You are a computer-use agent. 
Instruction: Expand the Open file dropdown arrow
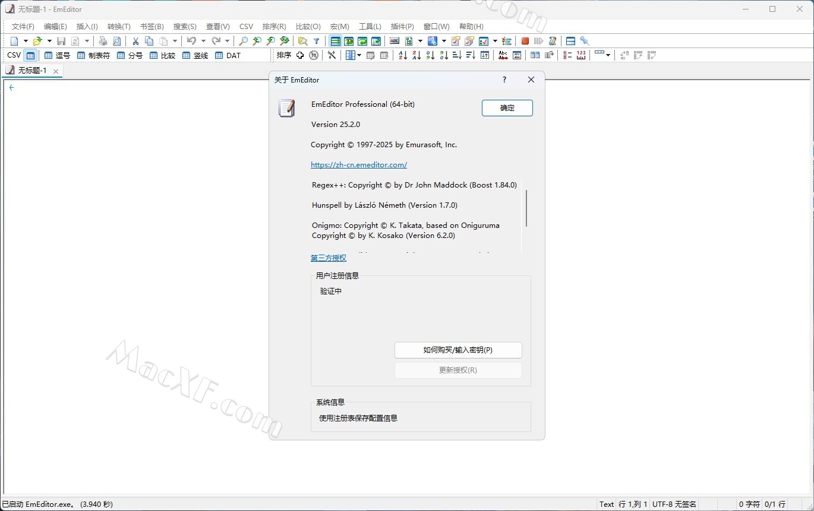pyautogui.click(x=49, y=41)
